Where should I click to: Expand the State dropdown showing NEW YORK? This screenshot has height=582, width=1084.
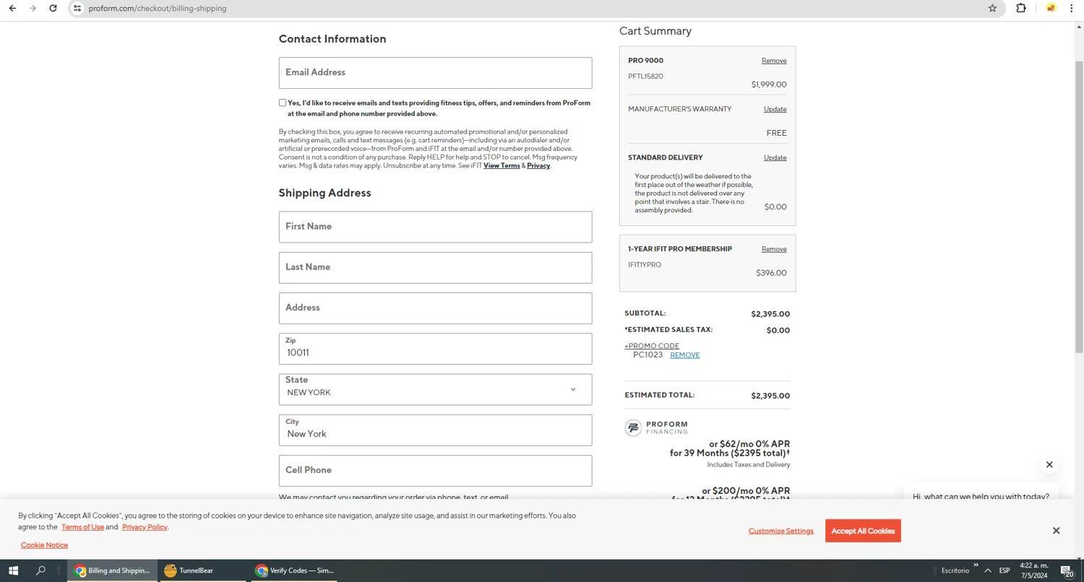coord(435,389)
